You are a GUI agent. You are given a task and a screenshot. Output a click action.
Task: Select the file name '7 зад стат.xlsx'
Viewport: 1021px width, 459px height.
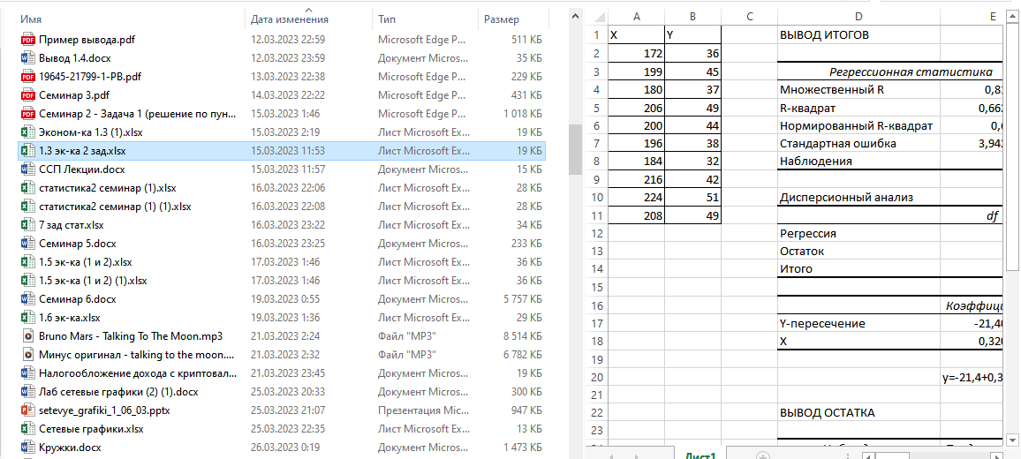(x=71, y=225)
